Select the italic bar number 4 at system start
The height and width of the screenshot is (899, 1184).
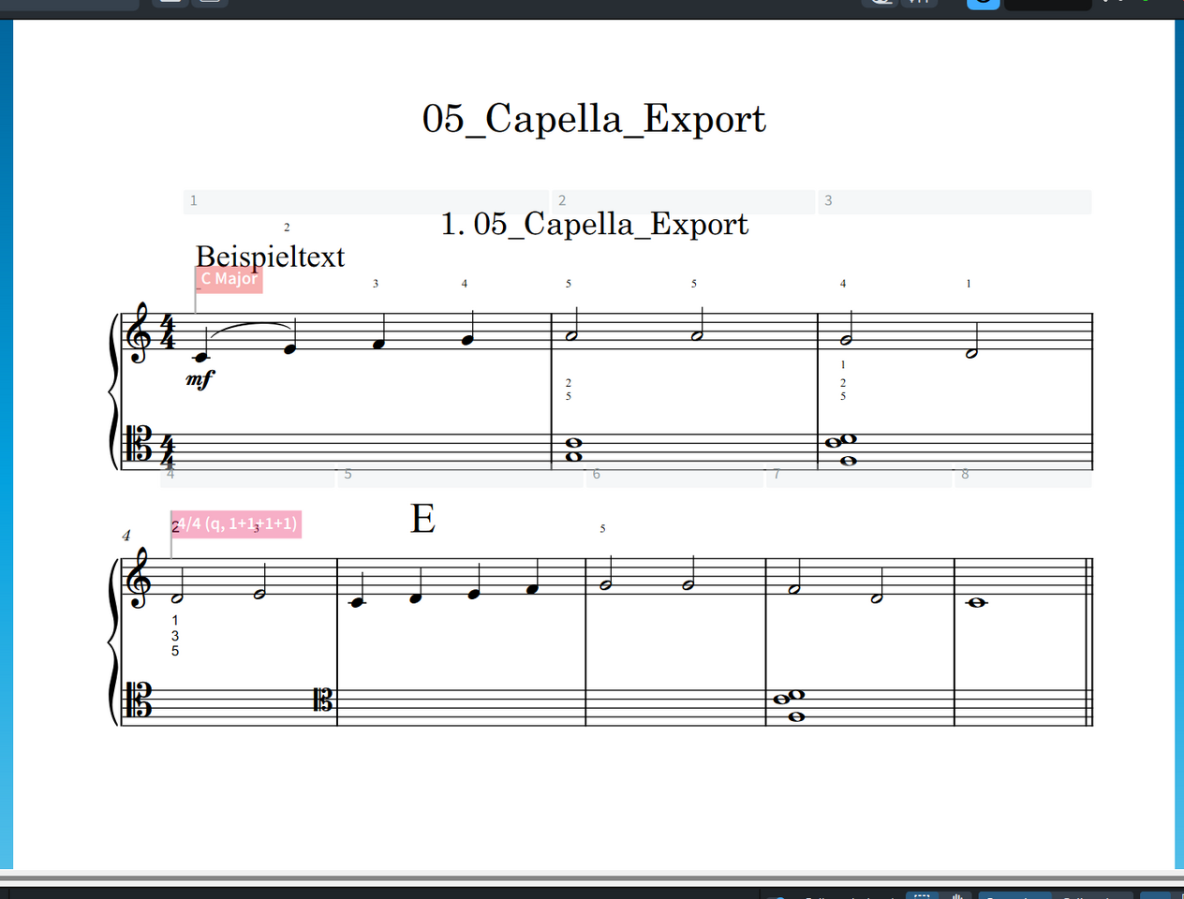tap(126, 536)
